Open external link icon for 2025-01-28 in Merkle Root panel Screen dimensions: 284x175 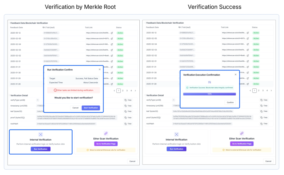pyautogui.click(x=112, y=84)
